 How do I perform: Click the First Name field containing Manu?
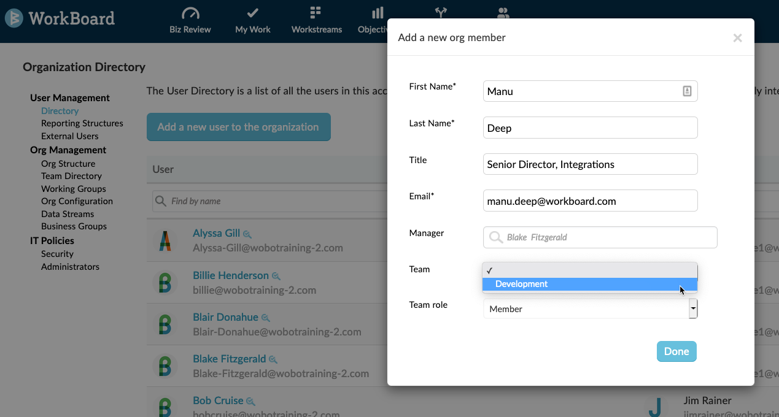point(591,91)
